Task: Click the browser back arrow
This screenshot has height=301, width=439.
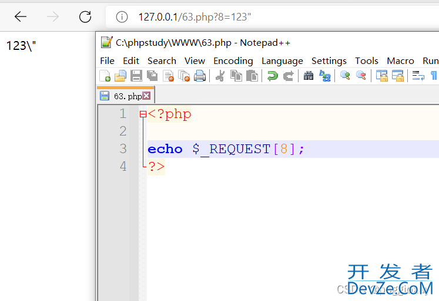Action: 21,17
